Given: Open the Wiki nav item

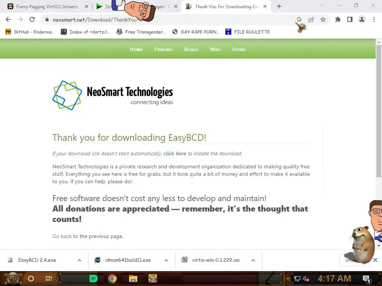Looking at the screenshot, I should coord(215,50).
